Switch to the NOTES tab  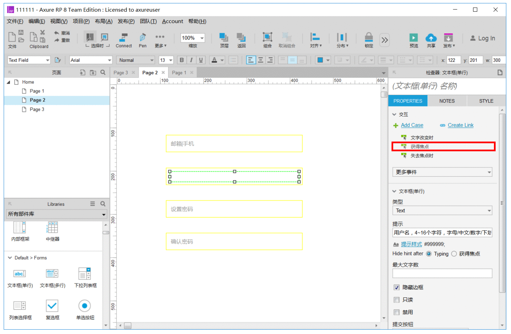point(447,101)
